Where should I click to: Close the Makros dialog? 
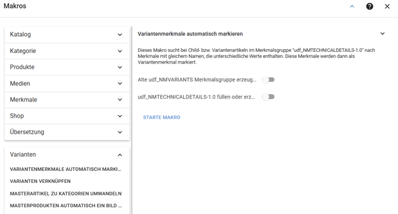(387, 6)
